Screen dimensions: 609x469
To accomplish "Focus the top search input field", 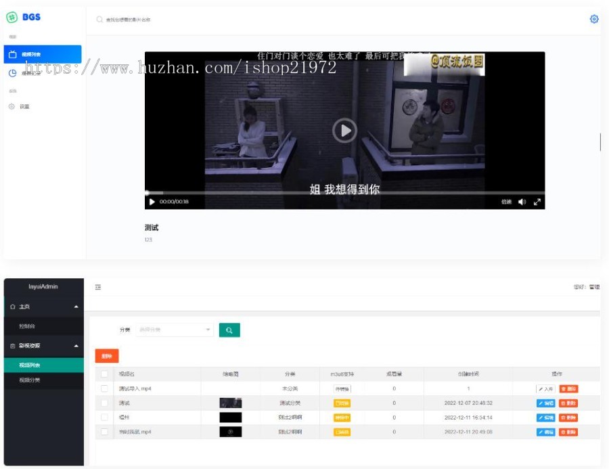I will pyautogui.click(x=128, y=20).
